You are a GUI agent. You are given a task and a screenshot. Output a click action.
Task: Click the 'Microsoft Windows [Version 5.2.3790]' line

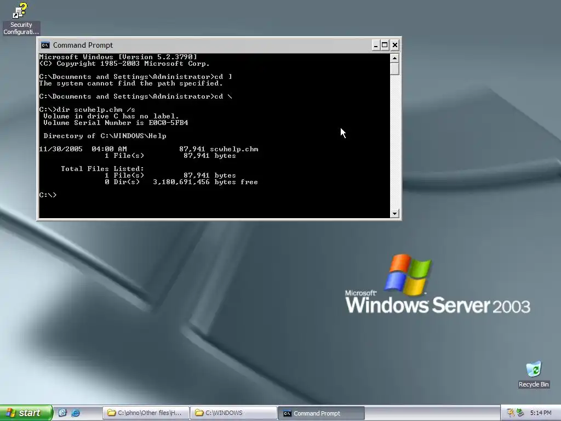118,57
